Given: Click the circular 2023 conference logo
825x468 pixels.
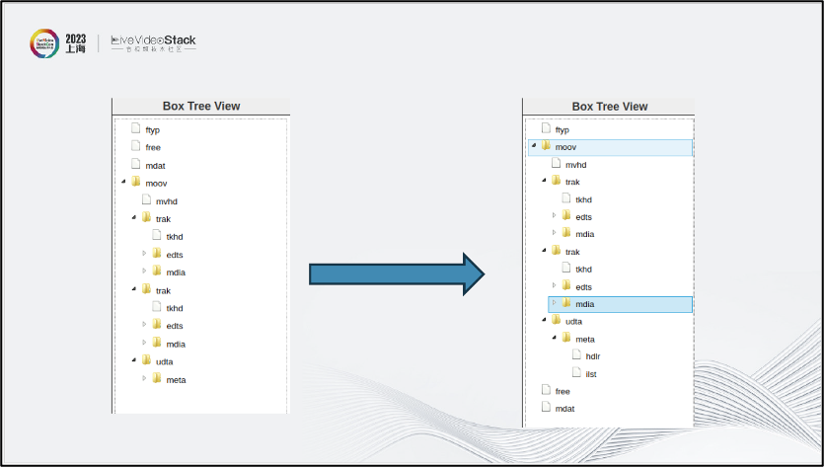Looking at the screenshot, I should tap(44, 43).
